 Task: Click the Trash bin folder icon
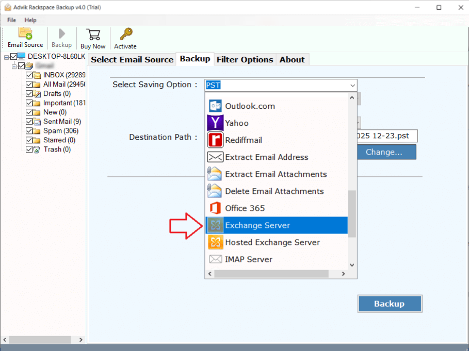coord(37,149)
